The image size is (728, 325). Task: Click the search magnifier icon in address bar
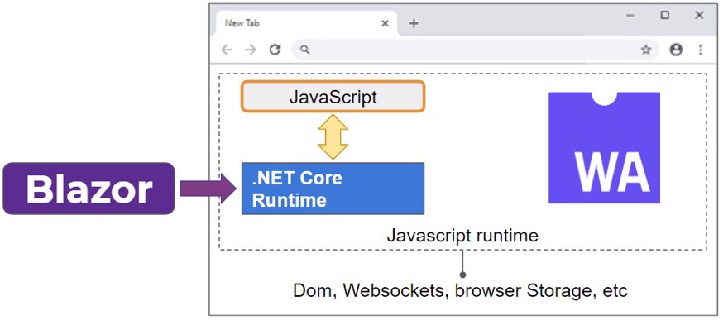pos(304,50)
